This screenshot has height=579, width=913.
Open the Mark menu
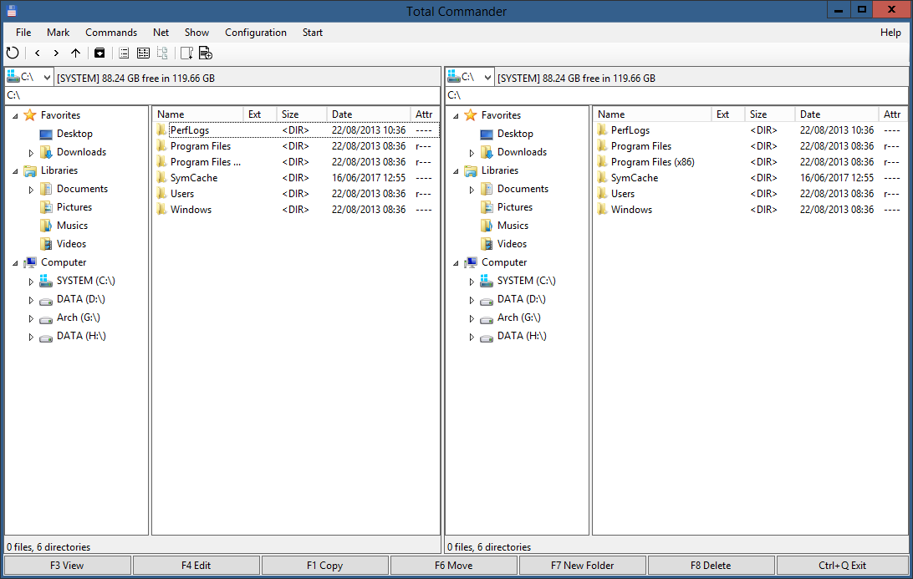[59, 33]
